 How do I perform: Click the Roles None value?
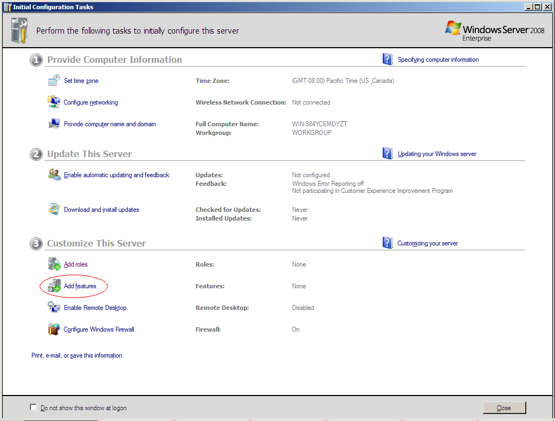pos(299,264)
